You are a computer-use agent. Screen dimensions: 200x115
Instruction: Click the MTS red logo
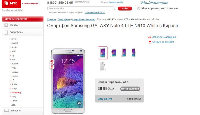pyautogui.click(x=11, y=4)
